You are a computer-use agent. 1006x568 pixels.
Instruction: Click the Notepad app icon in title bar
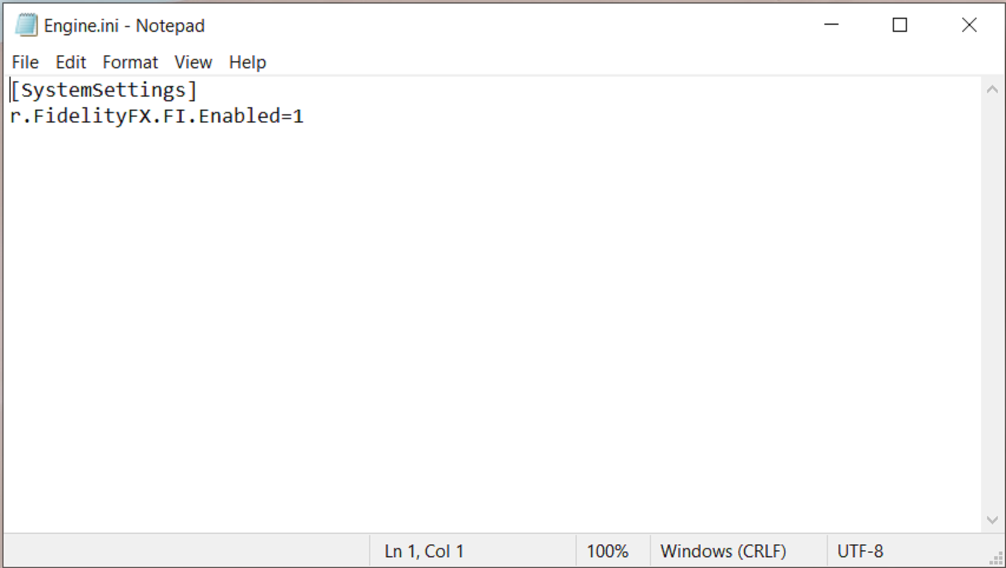pyautogui.click(x=26, y=25)
